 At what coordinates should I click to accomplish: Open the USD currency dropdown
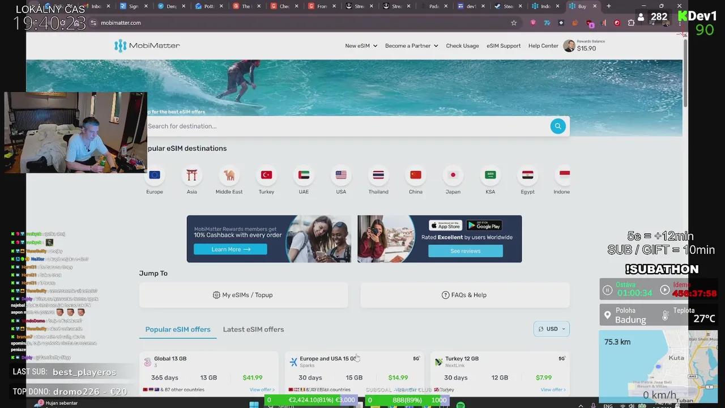(x=551, y=329)
